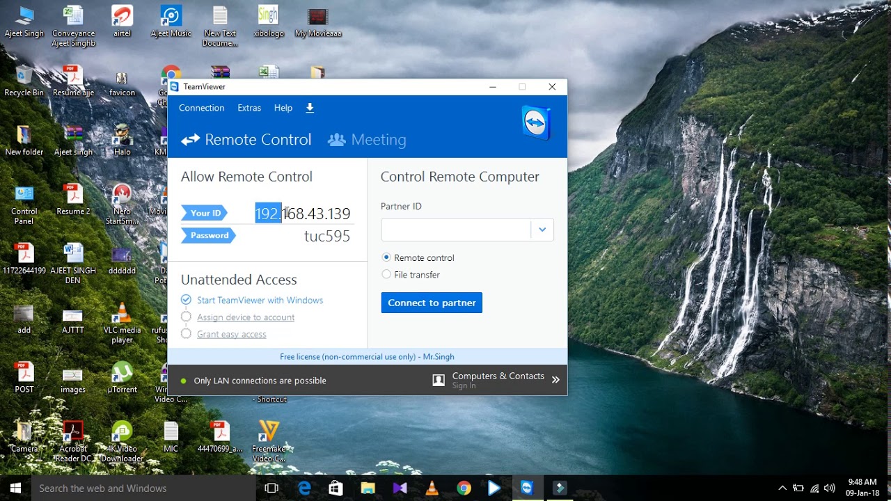Click the Connect to partner button
Image resolution: width=891 pixels, height=501 pixels.
432,303
